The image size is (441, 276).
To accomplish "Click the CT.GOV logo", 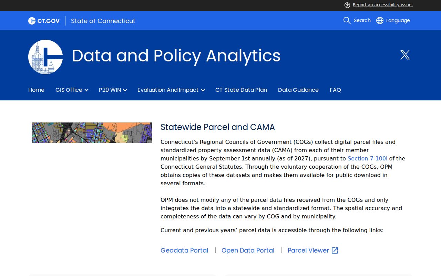I will click(44, 21).
